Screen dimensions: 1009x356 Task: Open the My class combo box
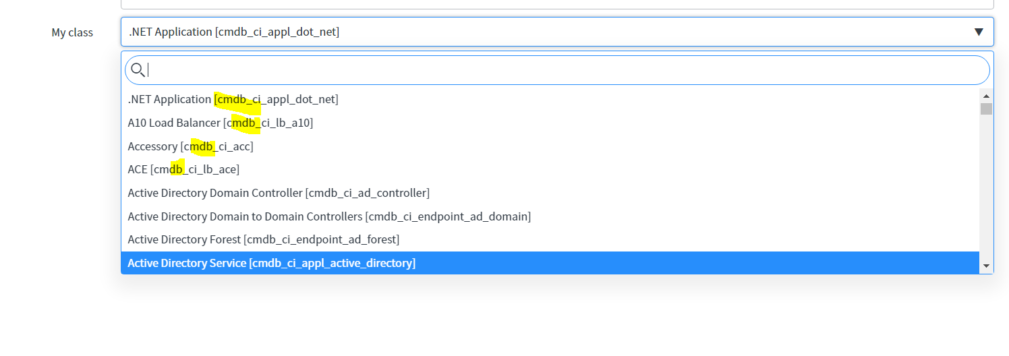557,32
